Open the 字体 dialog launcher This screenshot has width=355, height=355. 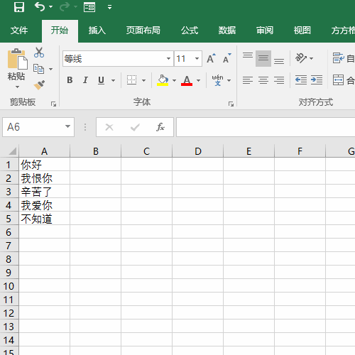(x=231, y=104)
